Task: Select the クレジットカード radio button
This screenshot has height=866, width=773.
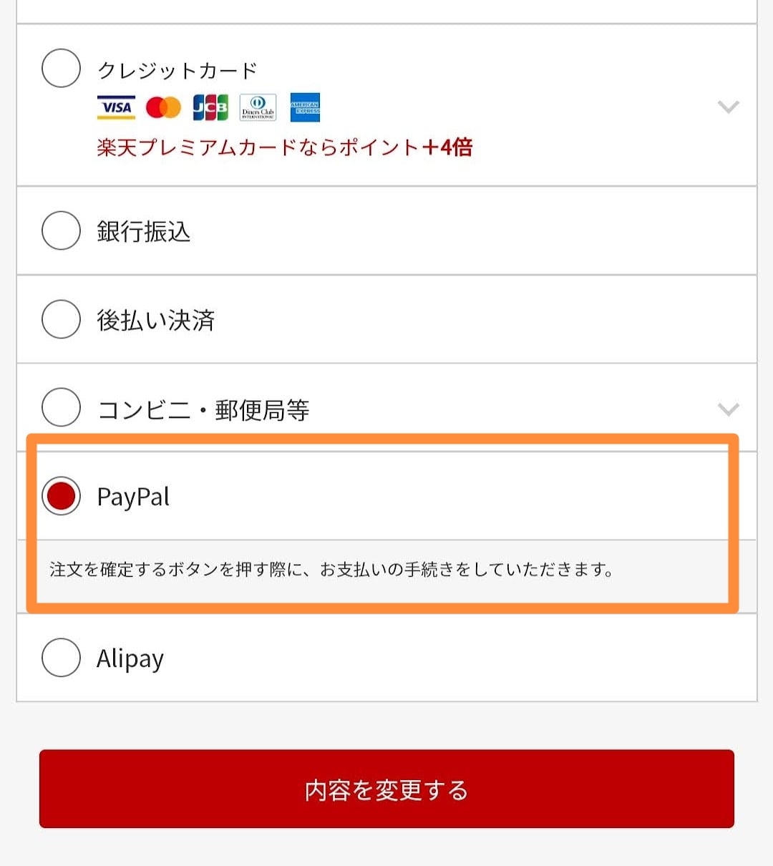Action: 62,69
